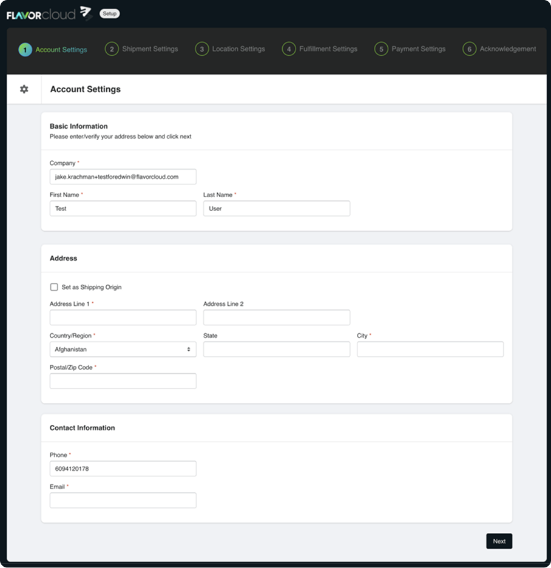Open the Country/Region dropdown
The image size is (551, 568).
coord(123,349)
